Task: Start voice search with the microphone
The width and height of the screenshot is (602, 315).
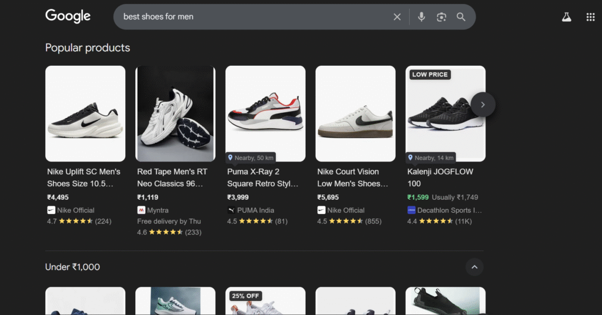Action: (x=422, y=17)
